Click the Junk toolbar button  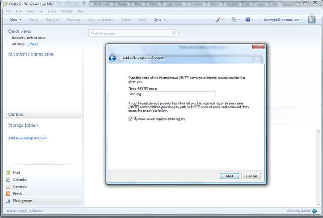[x=142, y=20]
